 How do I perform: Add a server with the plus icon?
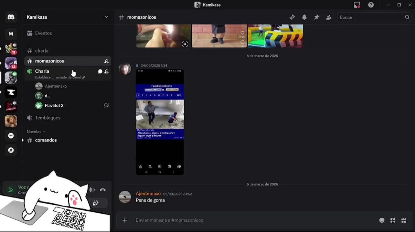click(x=11, y=136)
